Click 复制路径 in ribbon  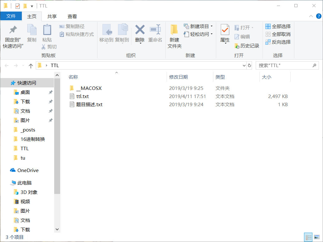pos(72,27)
